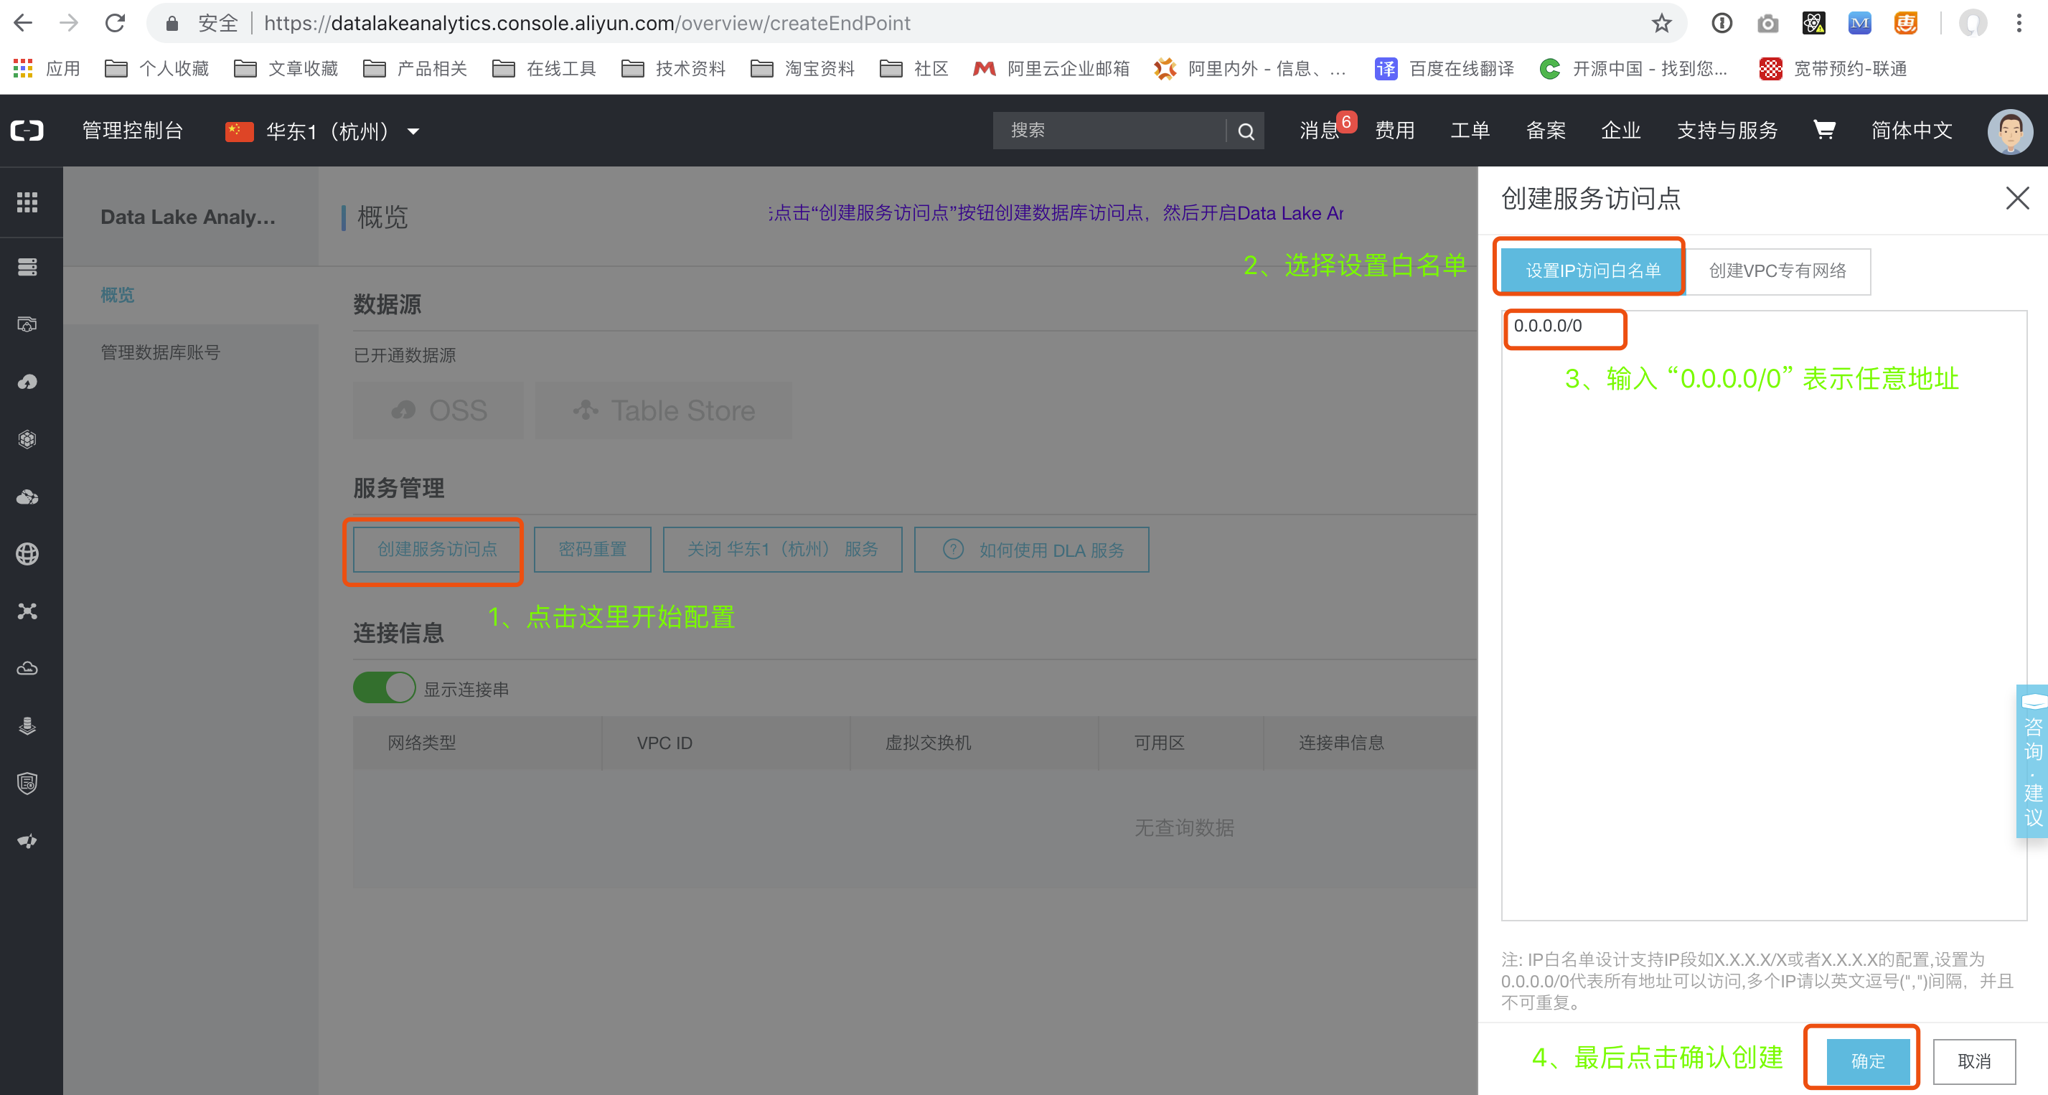
Task: Click the globe icon in sidebar
Action: click(x=27, y=554)
